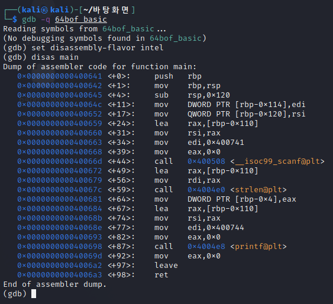Click the gdb prompt cursor block
This screenshot has width=333, height=304.
click(x=34, y=294)
